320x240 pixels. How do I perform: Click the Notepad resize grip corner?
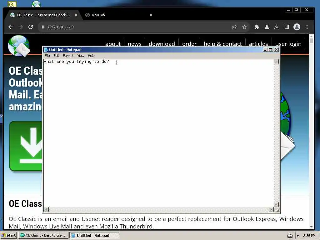point(277,210)
